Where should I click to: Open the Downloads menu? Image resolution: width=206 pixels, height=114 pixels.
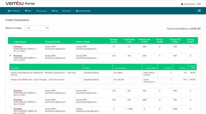pyautogui.click(x=83, y=11)
